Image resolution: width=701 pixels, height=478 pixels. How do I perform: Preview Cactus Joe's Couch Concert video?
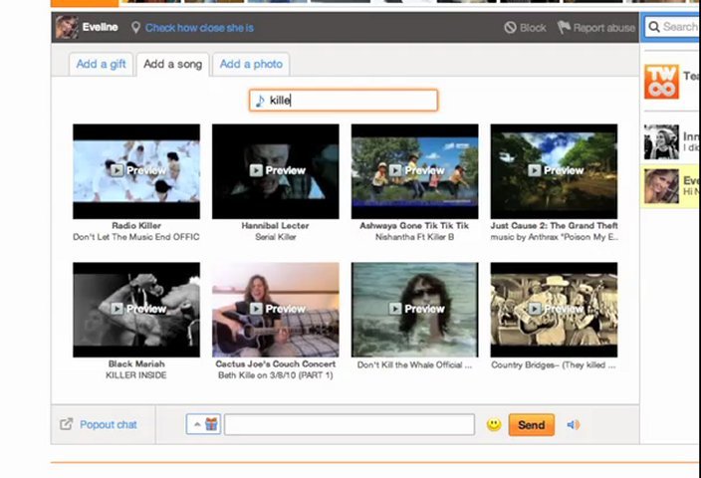pyautogui.click(x=276, y=310)
